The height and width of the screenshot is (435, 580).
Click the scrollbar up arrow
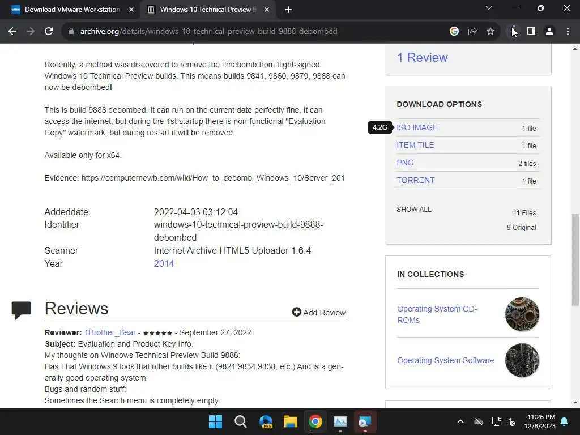click(x=575, y=49)
